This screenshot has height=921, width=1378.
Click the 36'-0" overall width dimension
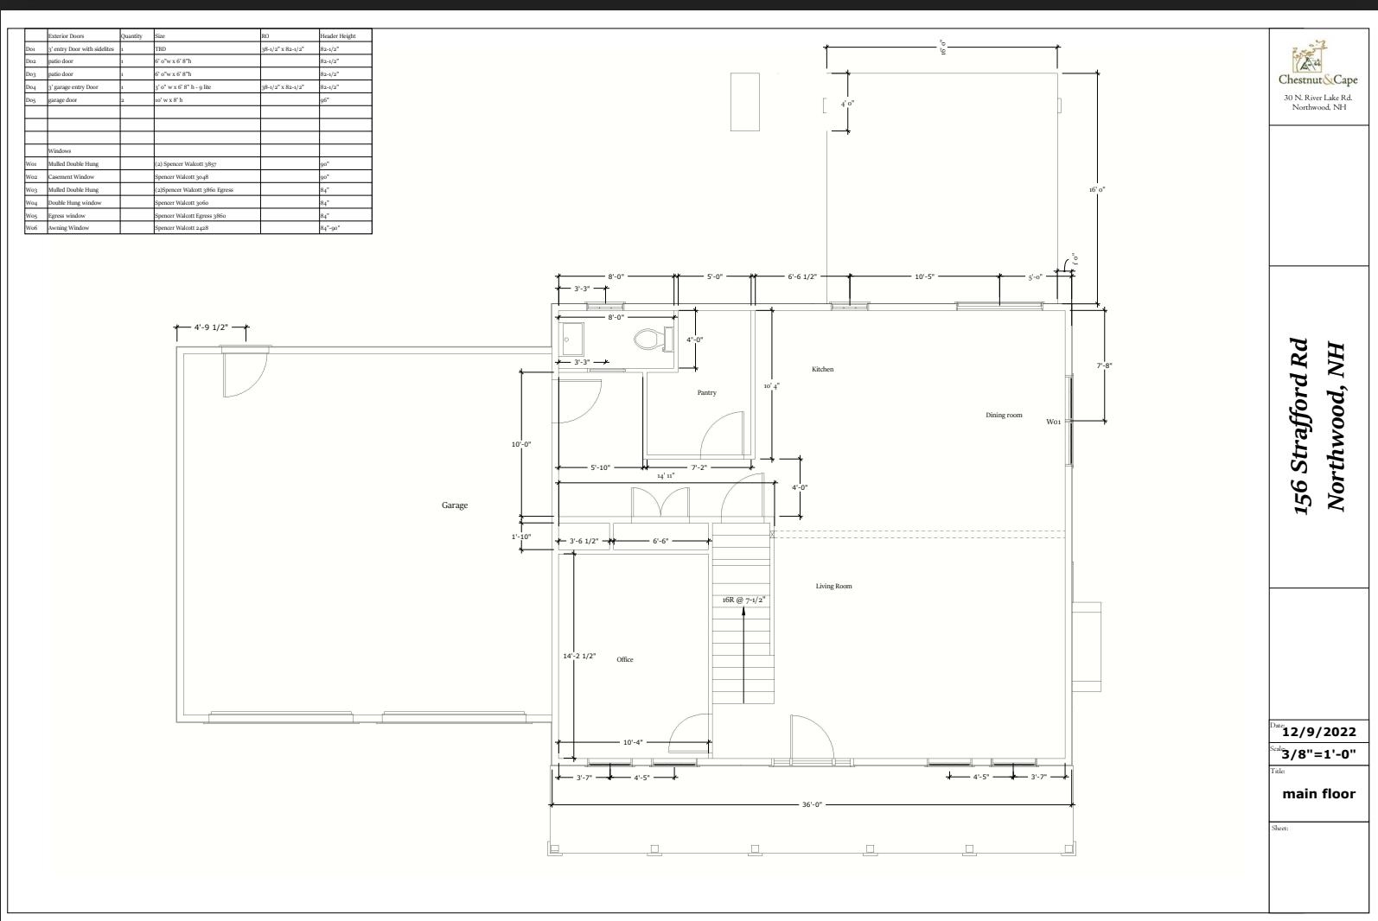click(x=812, y=804)
